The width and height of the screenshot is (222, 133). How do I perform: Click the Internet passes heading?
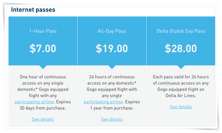[33, 10]
